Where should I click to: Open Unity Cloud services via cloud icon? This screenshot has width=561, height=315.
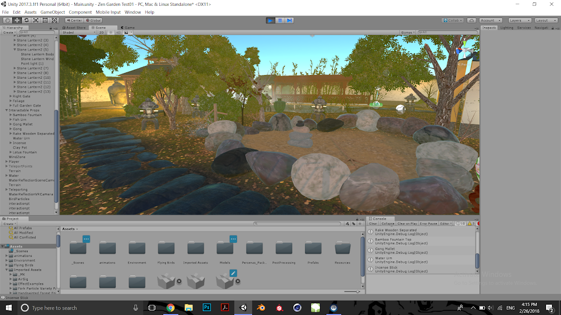471,20
